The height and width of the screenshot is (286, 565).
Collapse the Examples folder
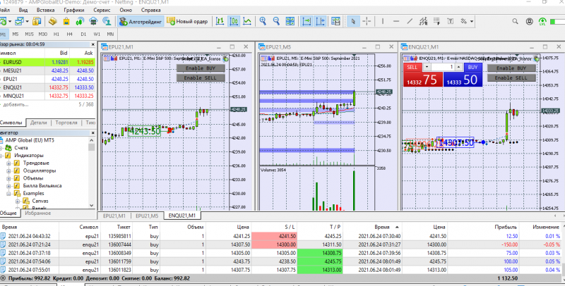8,193
